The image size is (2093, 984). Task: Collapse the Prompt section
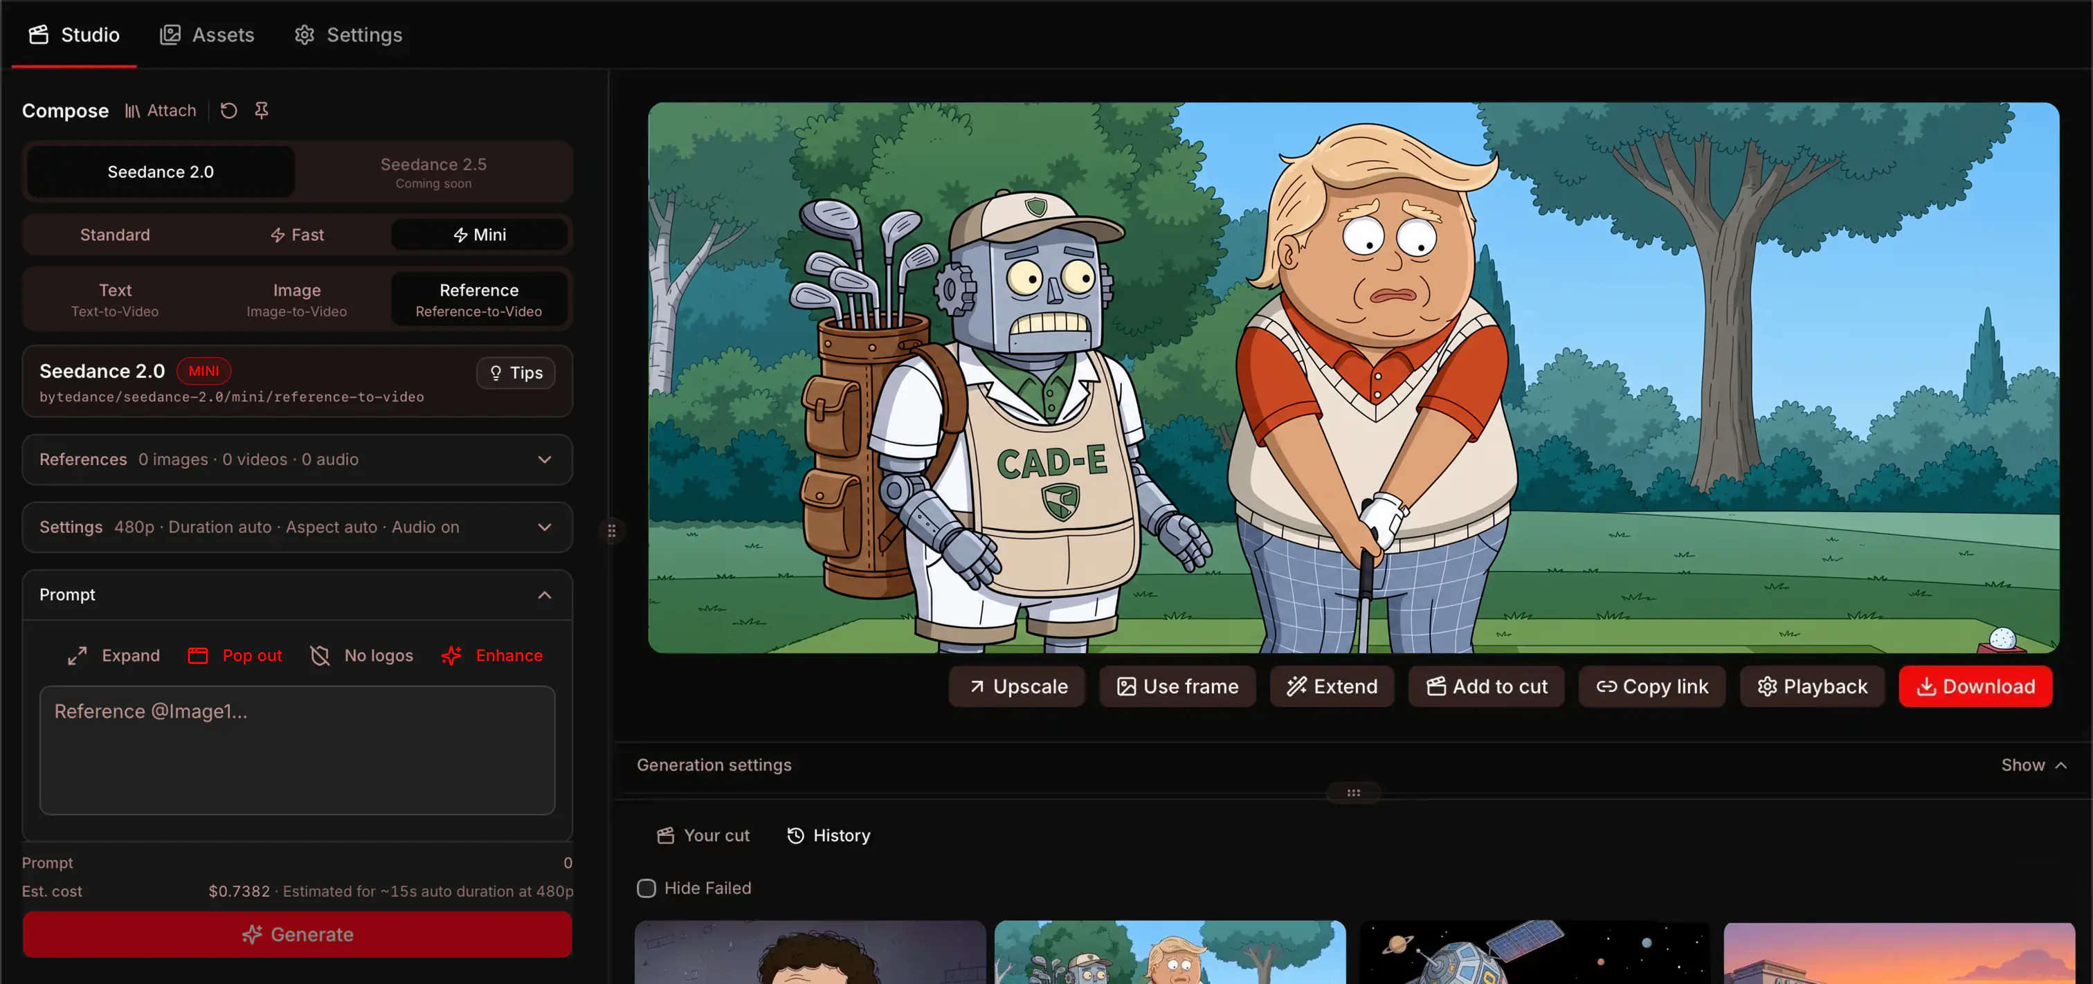coord(298,595)
